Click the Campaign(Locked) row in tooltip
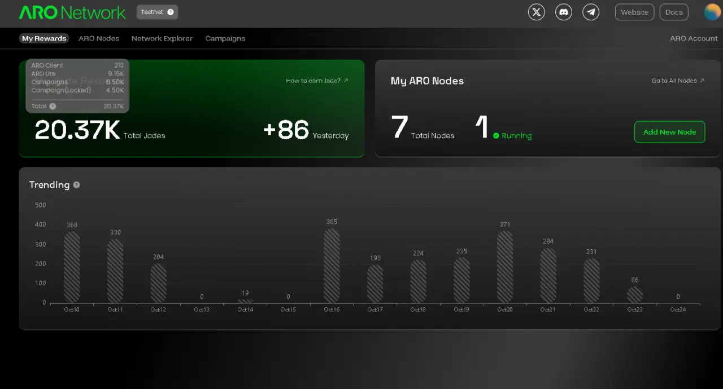Image resolution: width=723 pixels, height=389 pixels. coord(77,90)
